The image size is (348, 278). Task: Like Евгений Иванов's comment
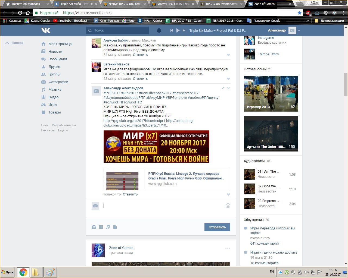(228, 79)
